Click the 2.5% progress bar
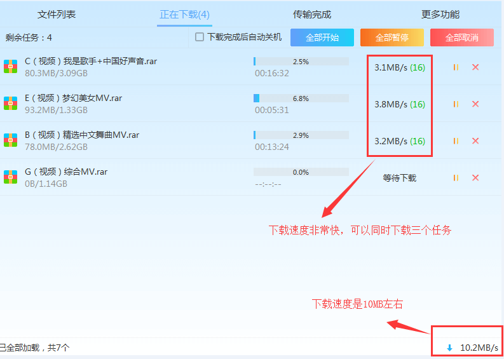504x359 pixels. coord(301,62)
